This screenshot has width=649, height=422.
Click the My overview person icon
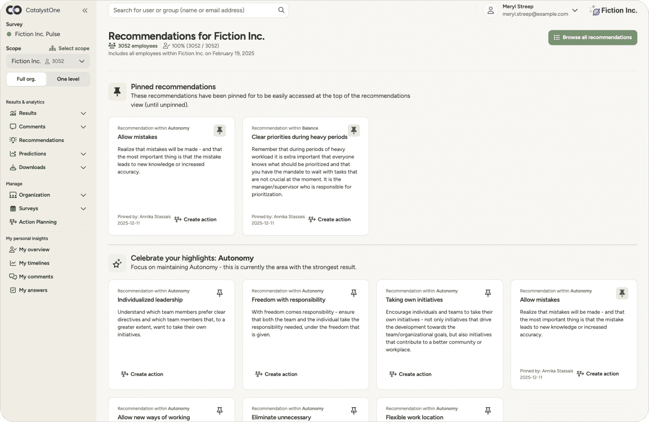coord(13,249)
